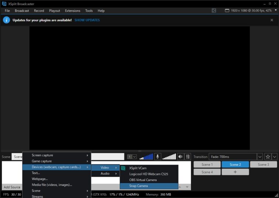Select OBS Virtual Camera device
Image resolution: width=279 pixels, height=198 pixels.
(x=149, y=180)
